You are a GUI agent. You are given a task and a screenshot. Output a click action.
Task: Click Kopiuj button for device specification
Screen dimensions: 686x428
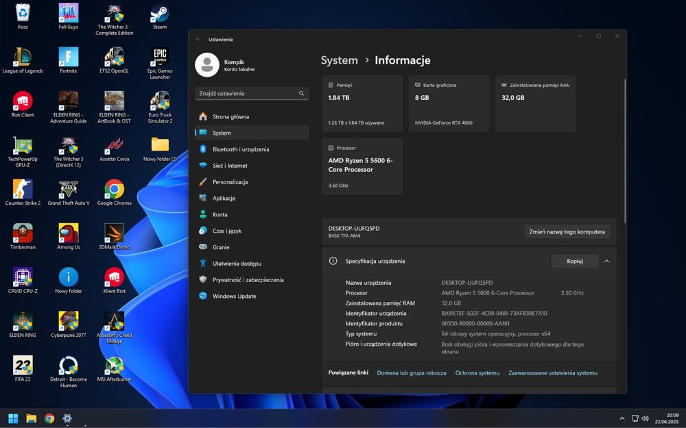click(x=574, y=261)
